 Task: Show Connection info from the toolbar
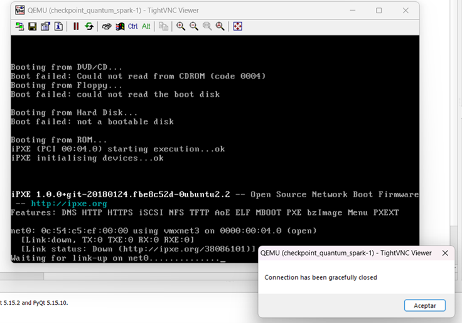(x=58, y=26)
